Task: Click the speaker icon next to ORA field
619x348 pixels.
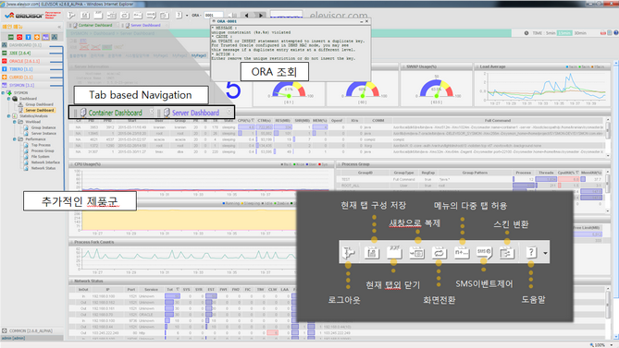Action: click(231, 16)
